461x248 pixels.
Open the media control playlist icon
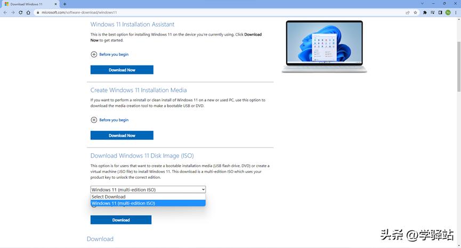432,13
